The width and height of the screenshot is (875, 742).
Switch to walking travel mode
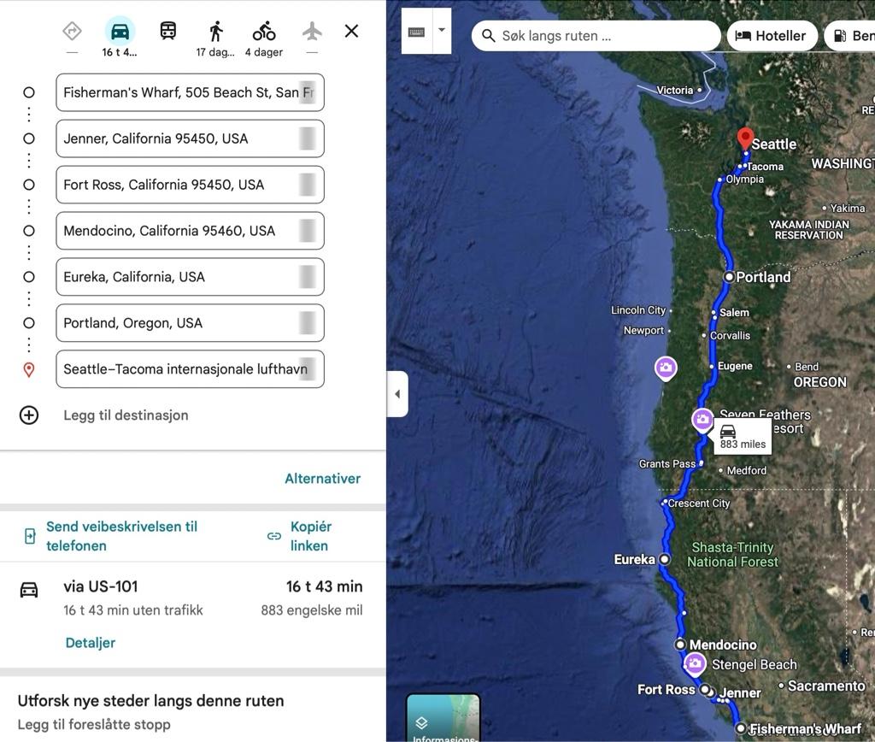216,32
